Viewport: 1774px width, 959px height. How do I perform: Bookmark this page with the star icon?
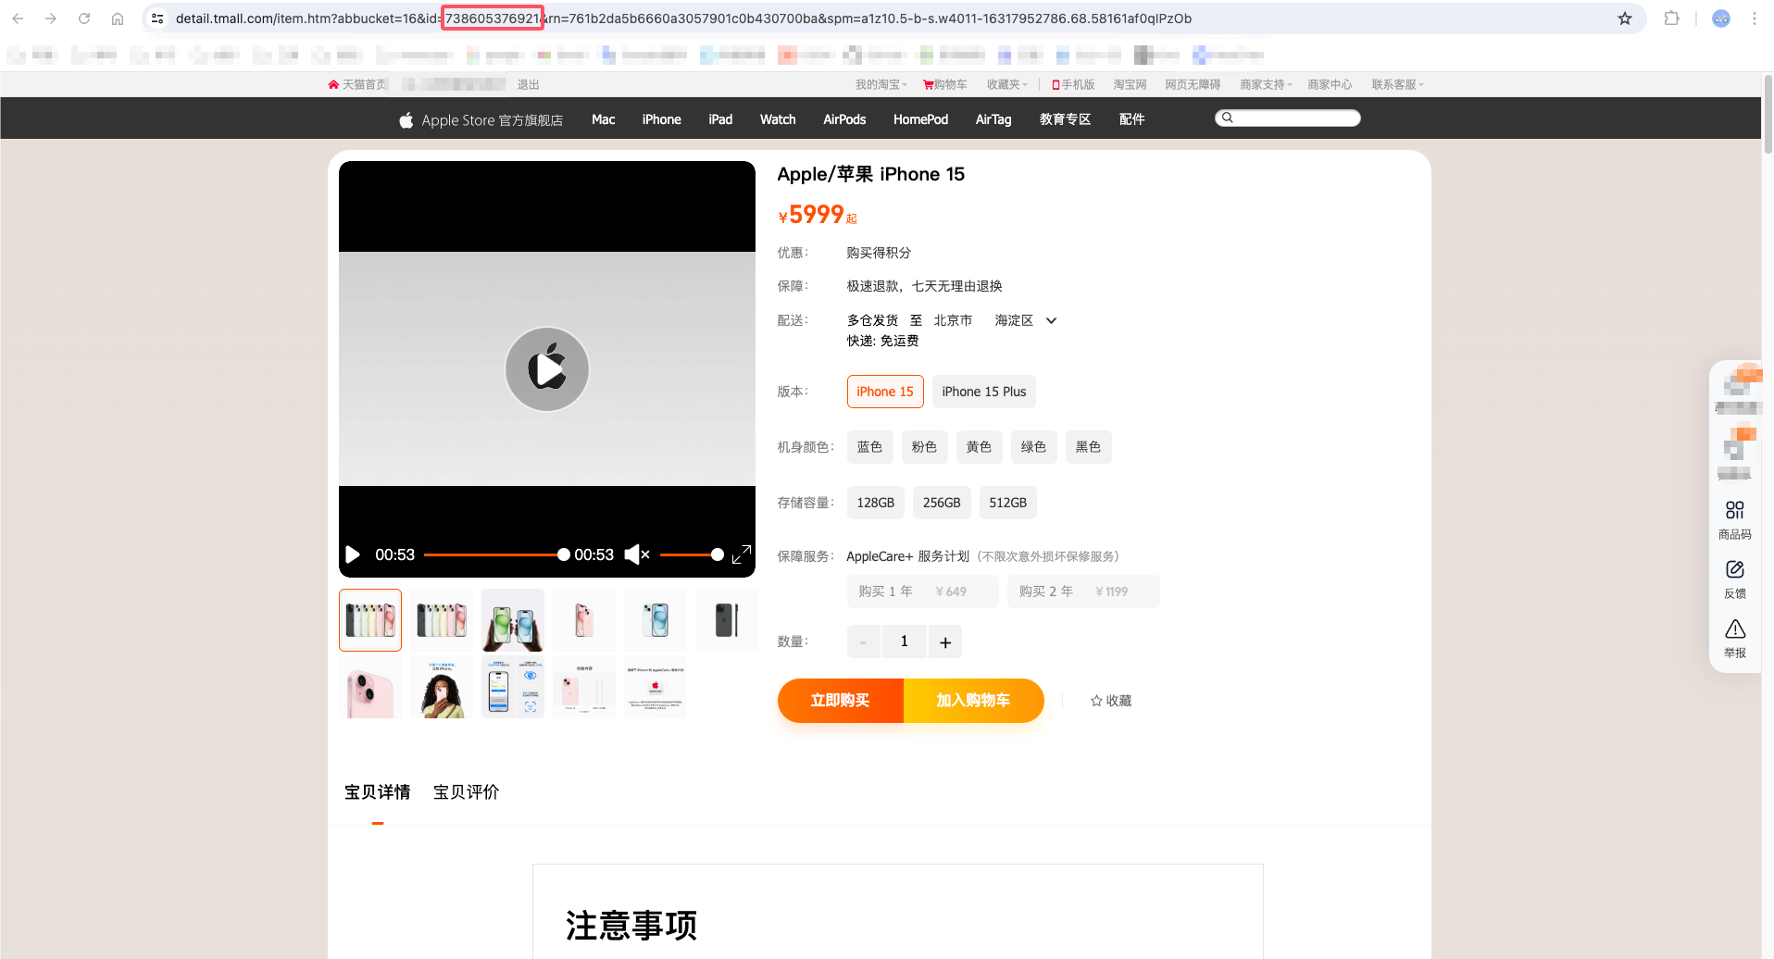(x=1625, y=19)
